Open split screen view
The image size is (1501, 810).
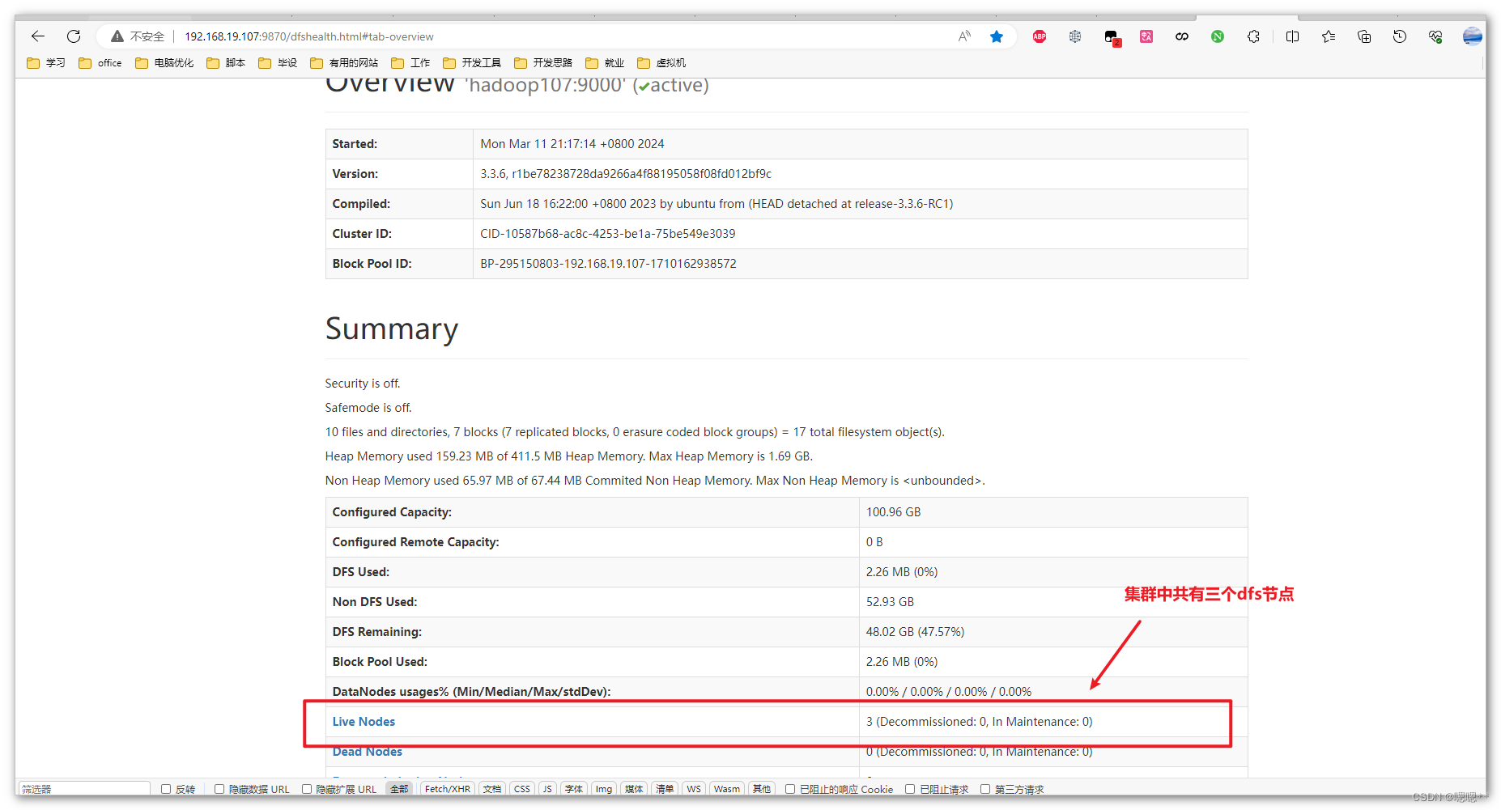[x=1292, y=36]
